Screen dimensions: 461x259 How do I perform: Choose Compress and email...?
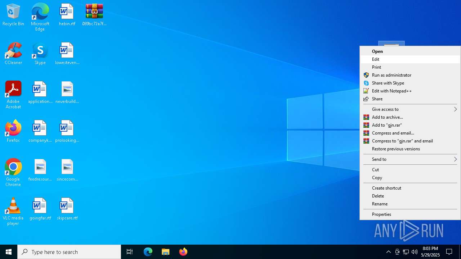410,133
